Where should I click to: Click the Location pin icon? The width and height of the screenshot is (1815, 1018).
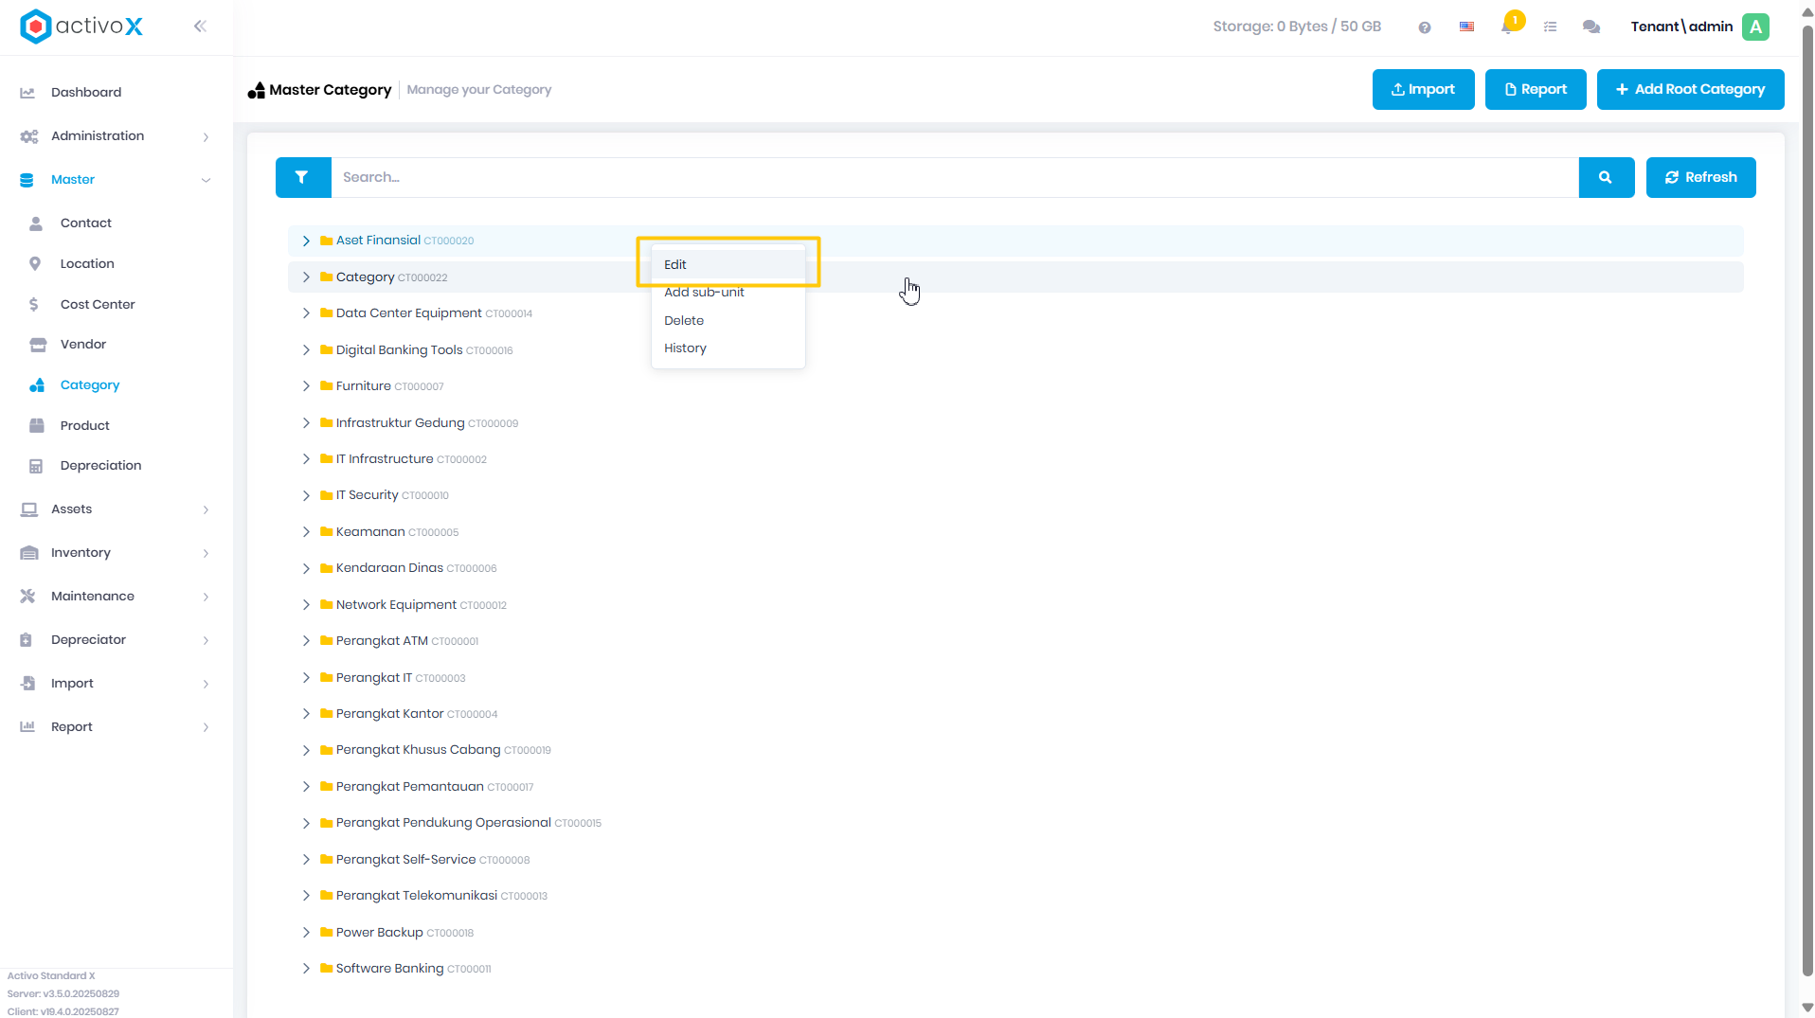click(35, 264)
